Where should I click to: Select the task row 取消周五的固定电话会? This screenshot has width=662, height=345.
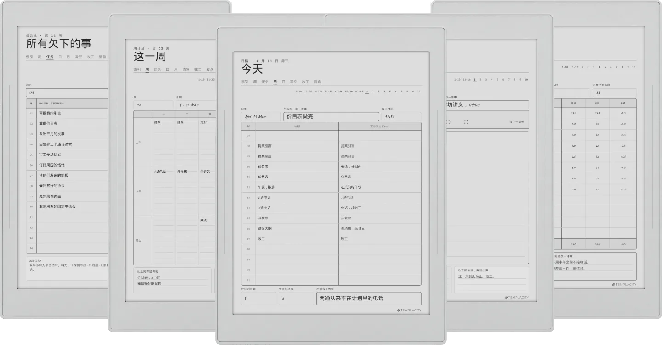tap(67, 207)
